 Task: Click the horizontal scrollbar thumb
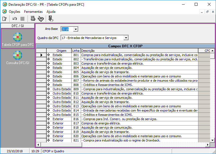point(61,145)
